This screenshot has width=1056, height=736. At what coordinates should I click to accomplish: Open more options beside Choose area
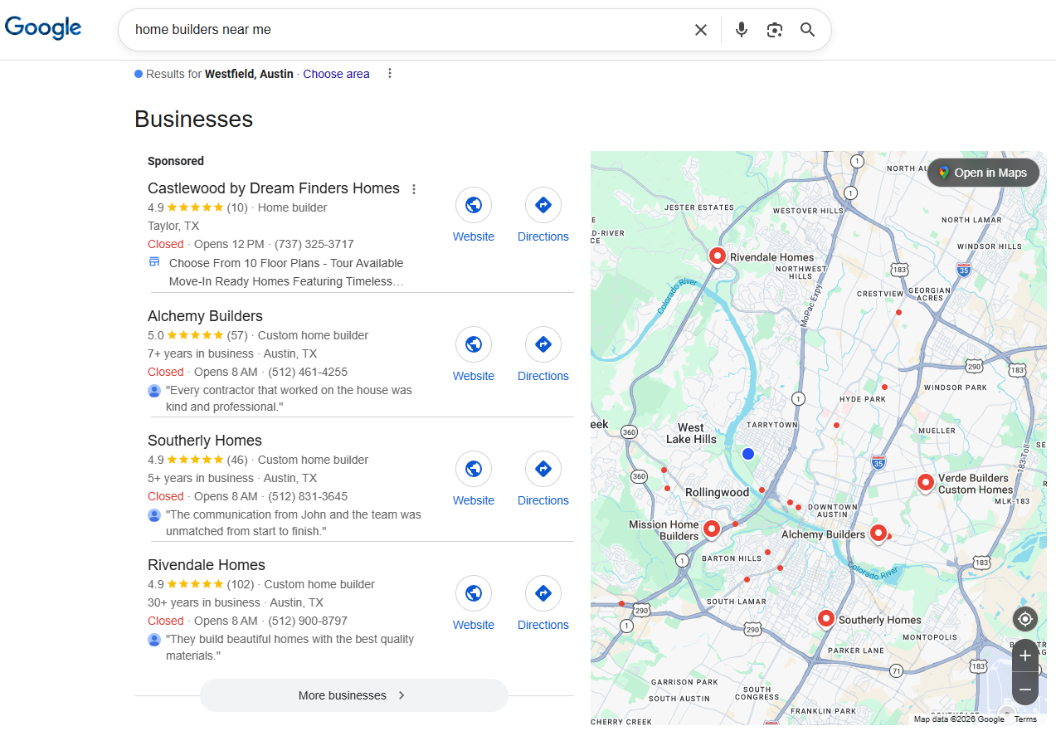(390, 74)
